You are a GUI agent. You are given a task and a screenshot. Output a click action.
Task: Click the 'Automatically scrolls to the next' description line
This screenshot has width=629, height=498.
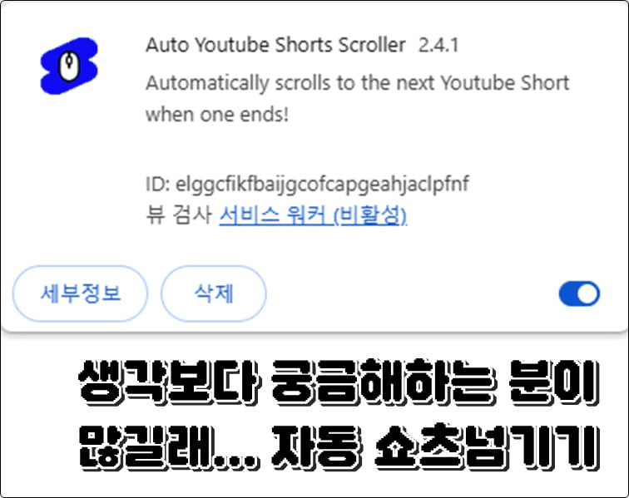(x=357, y=83)
